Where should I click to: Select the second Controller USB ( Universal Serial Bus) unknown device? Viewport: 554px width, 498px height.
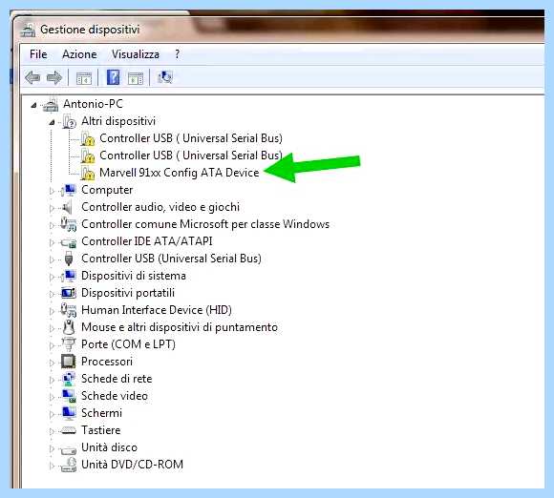pyautogui.click(x=191, y=156)
